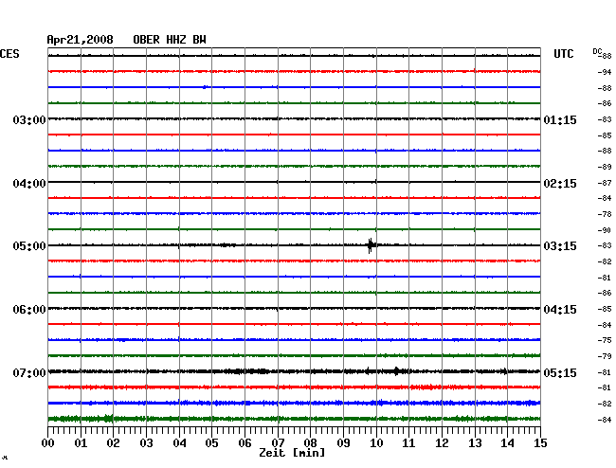Select minute 14 on the time axis

coord(507,442)
